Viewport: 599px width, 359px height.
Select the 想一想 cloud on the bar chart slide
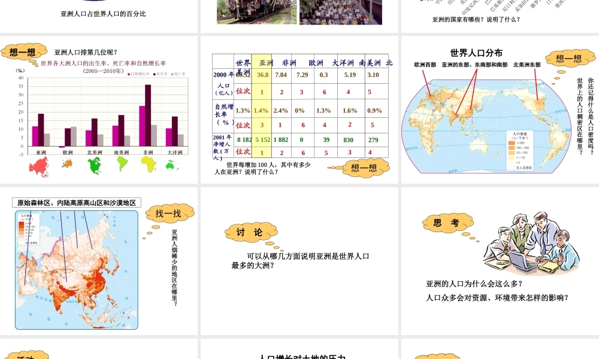pyautogui.click(x=23, y=52)
